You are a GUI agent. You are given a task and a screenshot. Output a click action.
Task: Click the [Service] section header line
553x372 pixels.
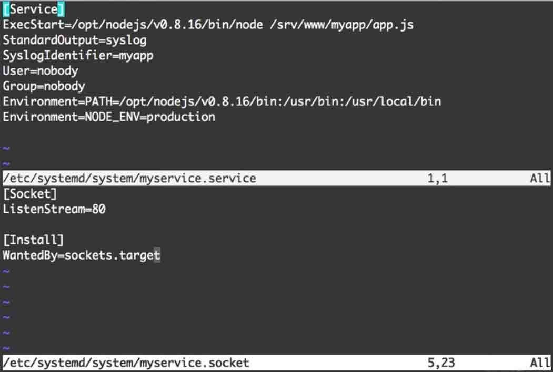(x=34, y=9)
